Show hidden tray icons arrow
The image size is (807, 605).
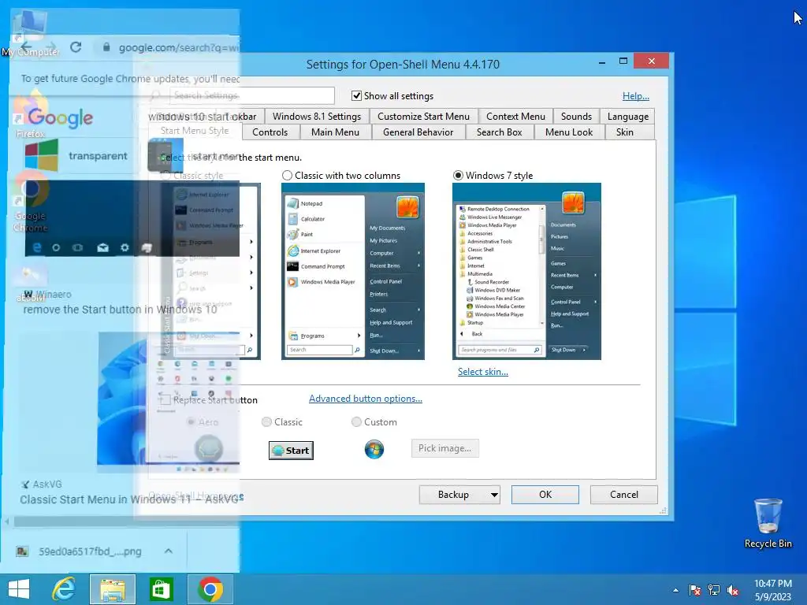click(x=675, y=590)
